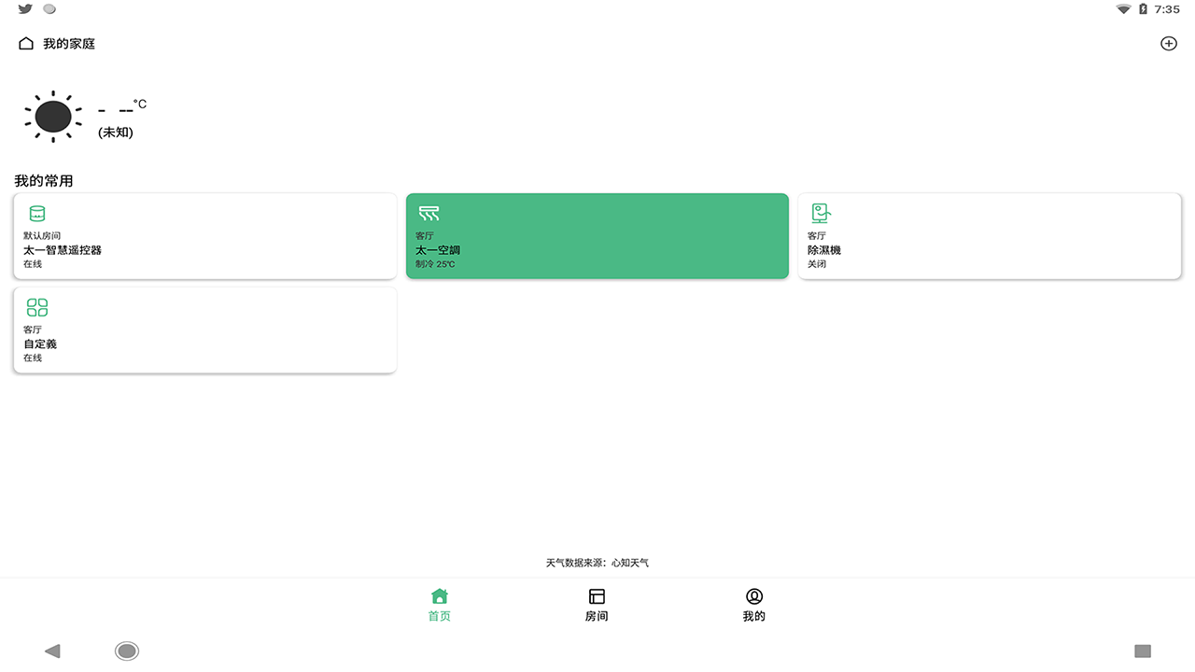The width and height of the screenshot is (1195, 672).
Task: Open the 我的家庭 family selector
Action: coord(69,44)
